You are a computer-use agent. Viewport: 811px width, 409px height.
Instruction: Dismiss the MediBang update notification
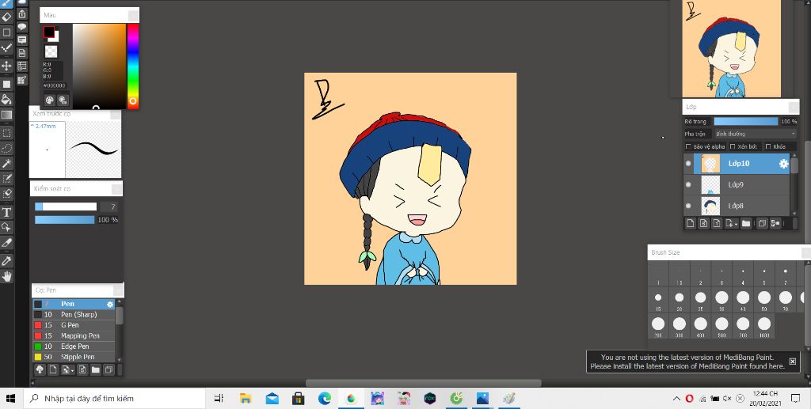792,362
